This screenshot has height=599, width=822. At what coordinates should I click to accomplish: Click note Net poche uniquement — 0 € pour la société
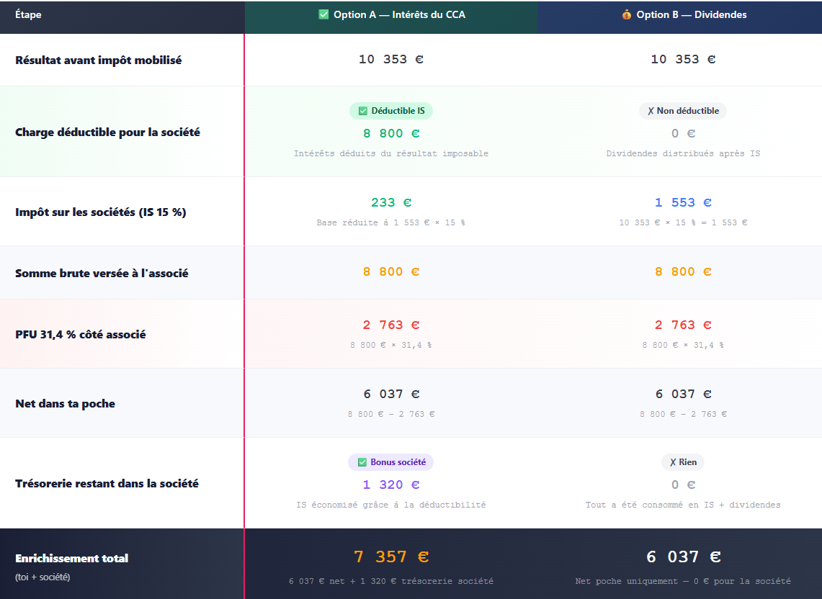pyautogui.click(x=683, y=581)
